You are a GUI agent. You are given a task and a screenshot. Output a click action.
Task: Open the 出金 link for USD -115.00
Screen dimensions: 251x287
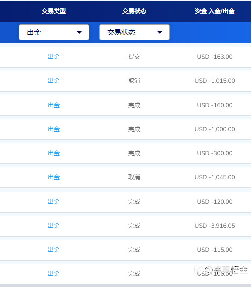tap(54, 250)
